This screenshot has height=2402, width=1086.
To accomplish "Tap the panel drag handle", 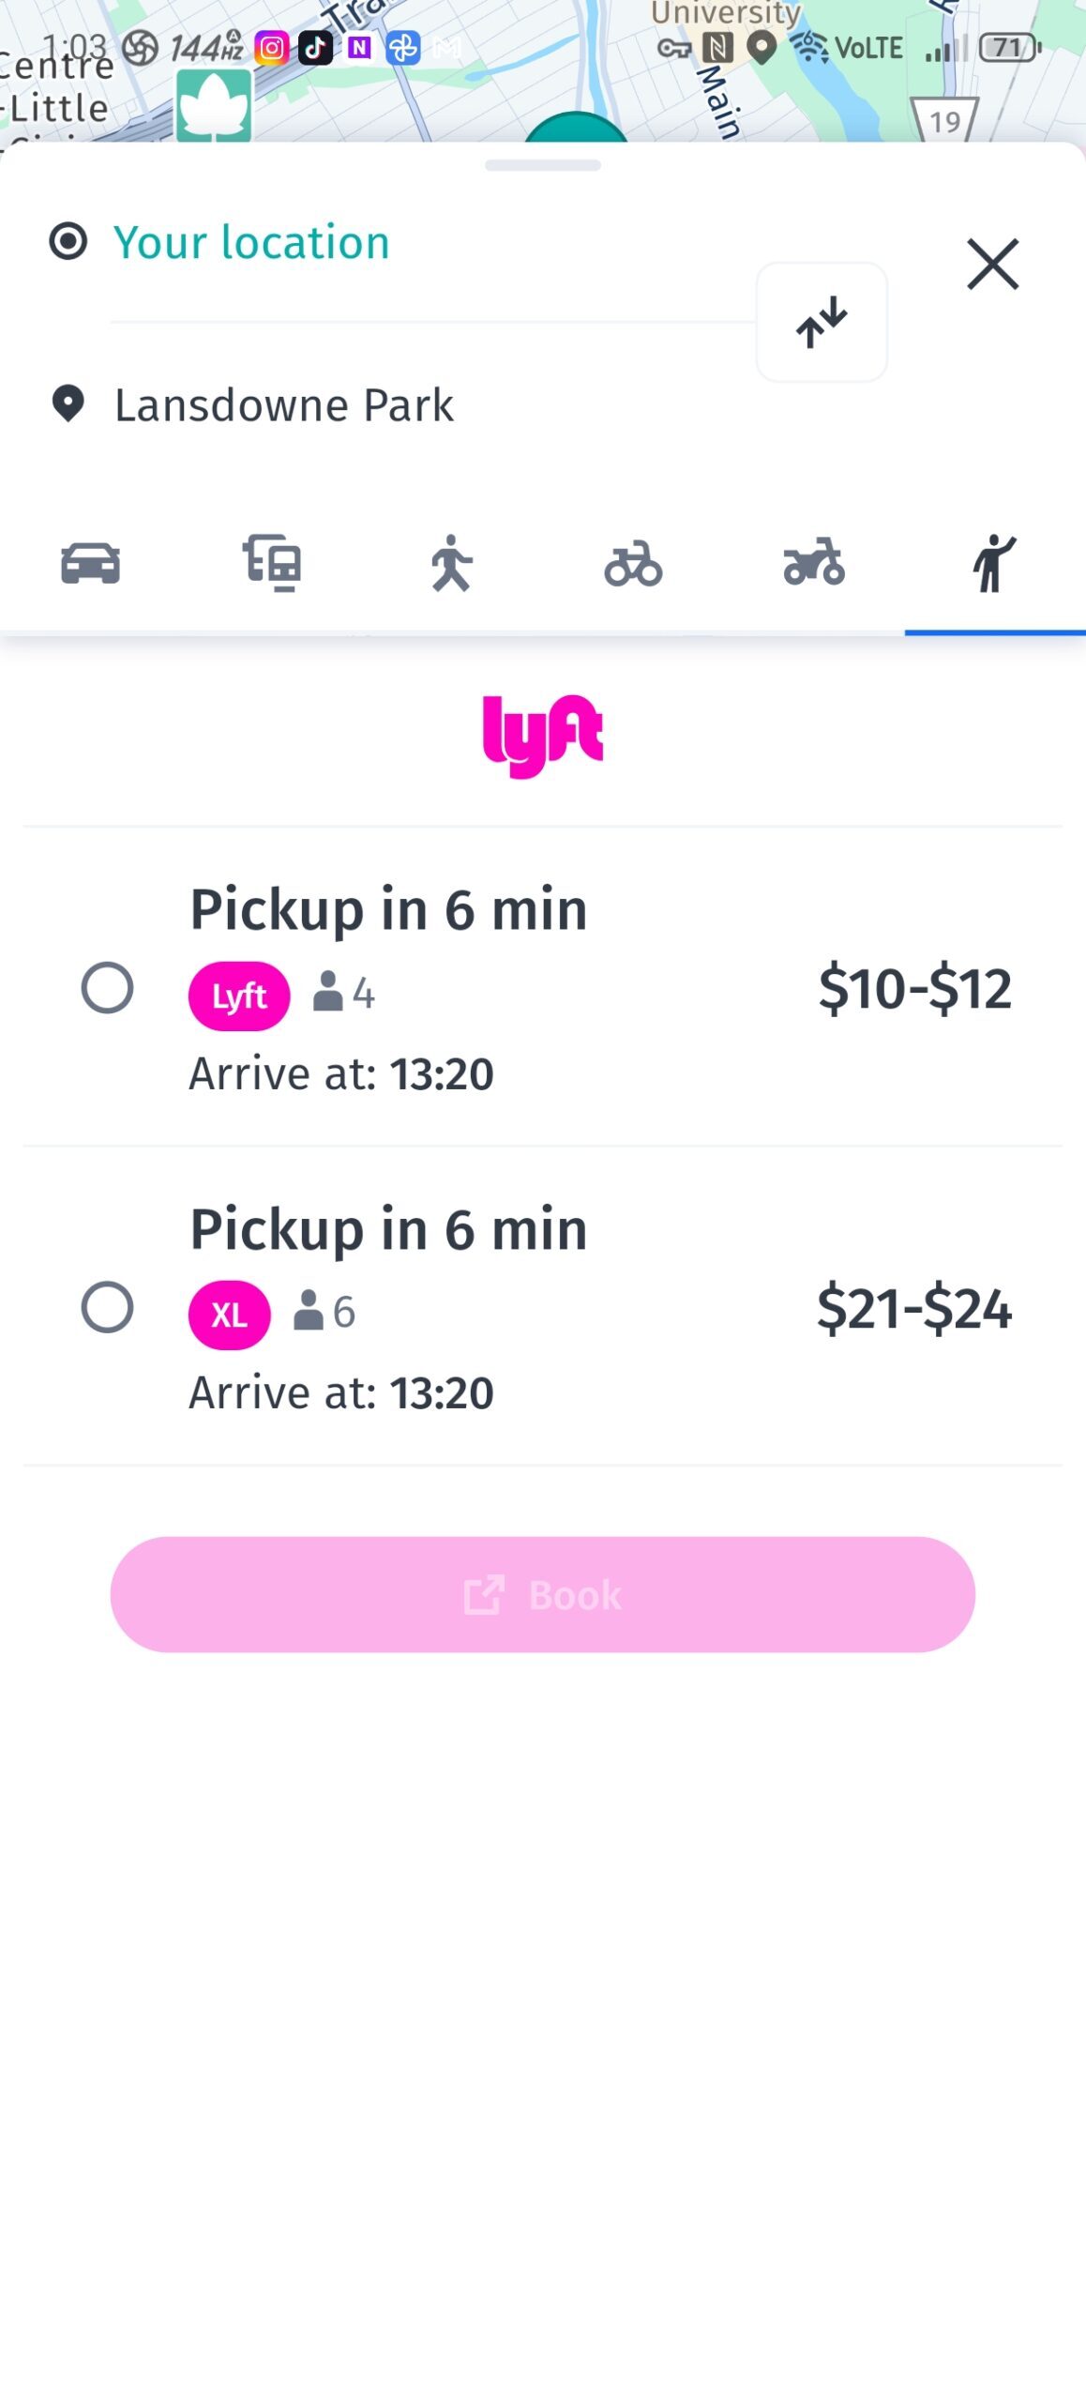I will (x=542, y=166).
